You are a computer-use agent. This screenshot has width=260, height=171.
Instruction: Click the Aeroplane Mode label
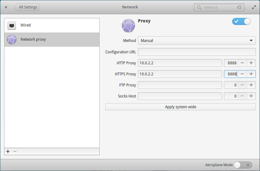pos(219,165)
